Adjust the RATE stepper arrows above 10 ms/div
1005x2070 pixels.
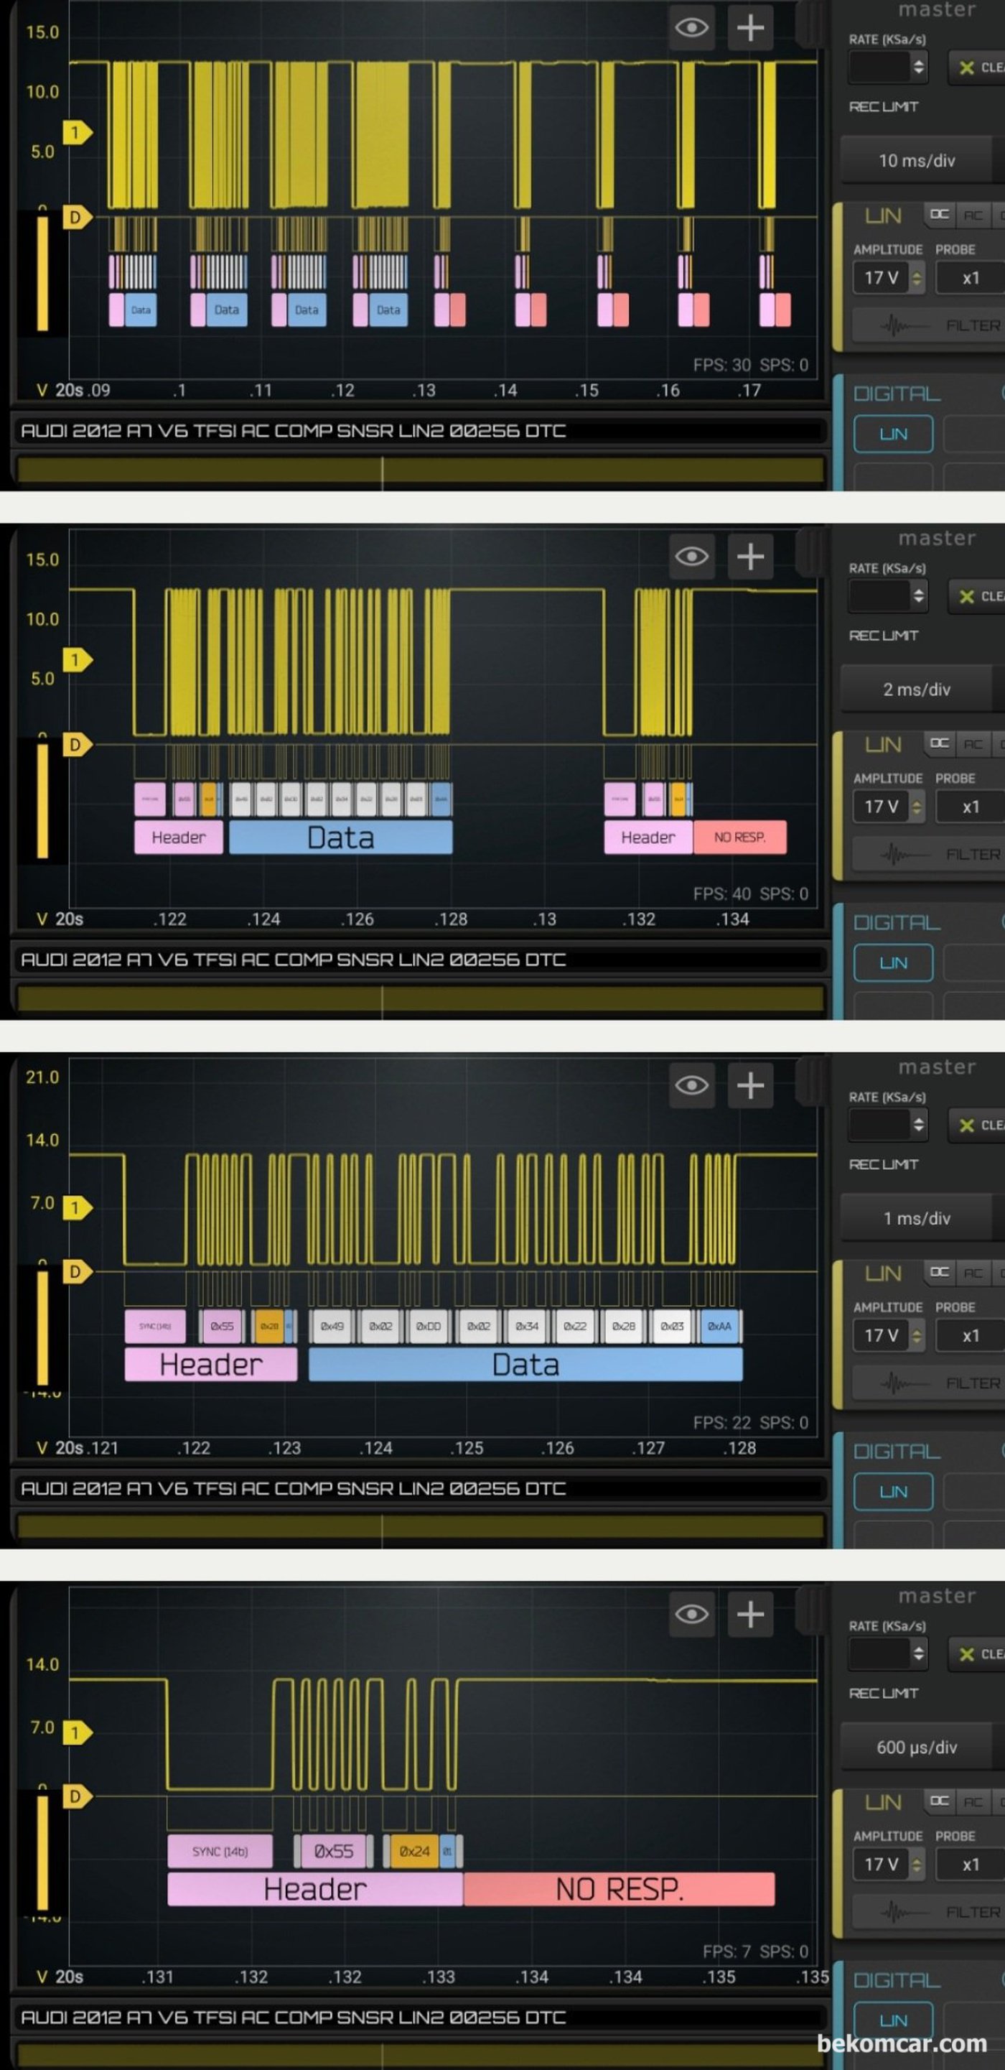pyautogui.click(x=918, y=67)
